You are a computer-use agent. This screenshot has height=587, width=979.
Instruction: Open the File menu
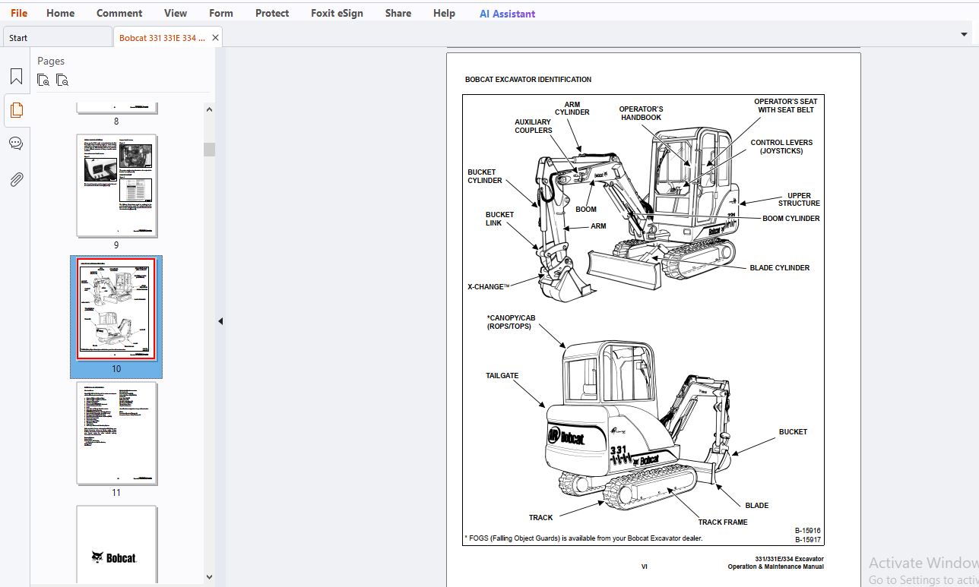[19, 13]
